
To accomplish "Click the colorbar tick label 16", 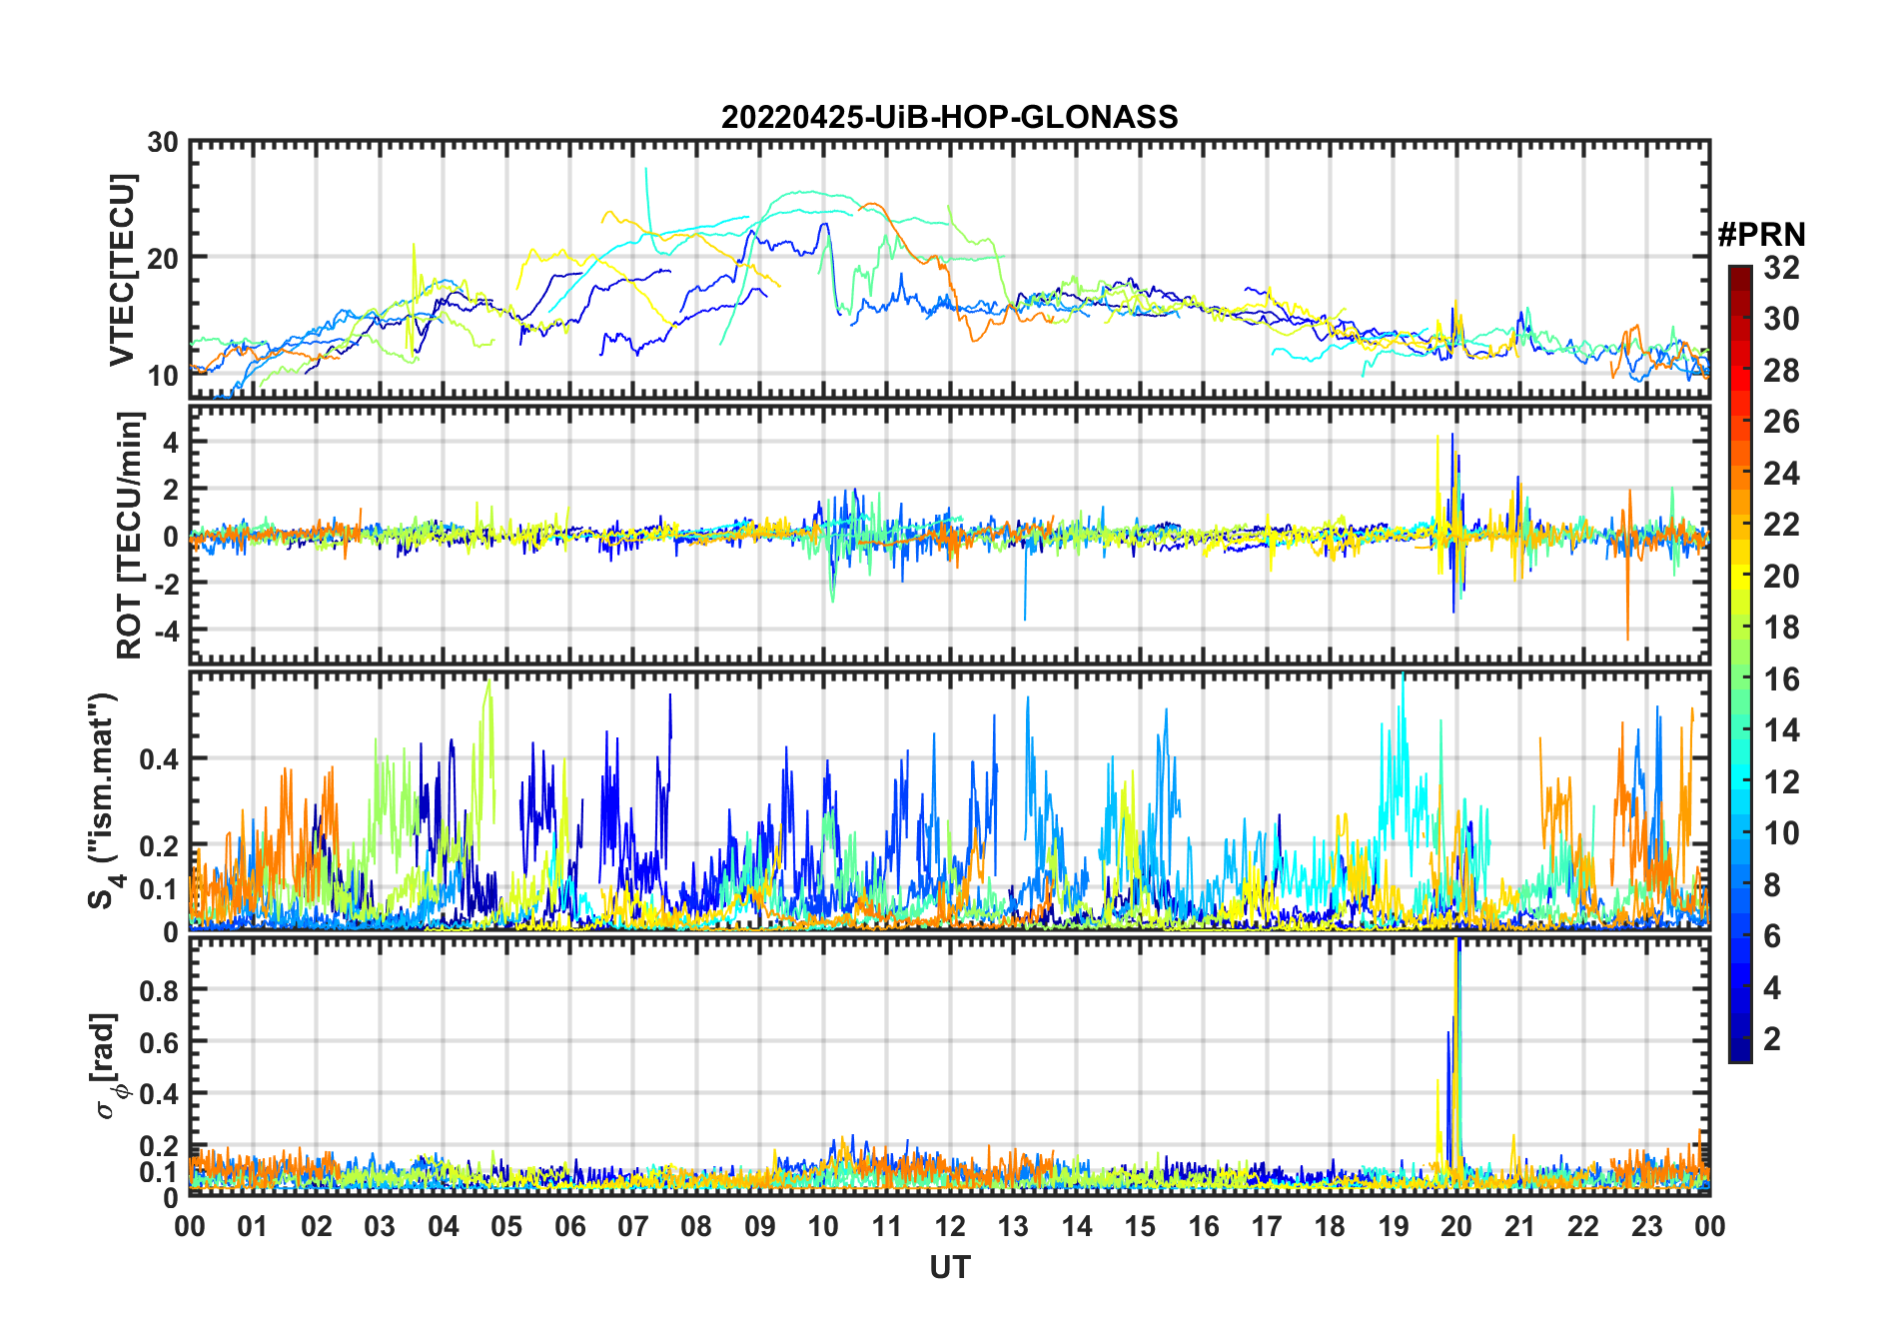I will pyautogui.click(x=1780, y=679).
